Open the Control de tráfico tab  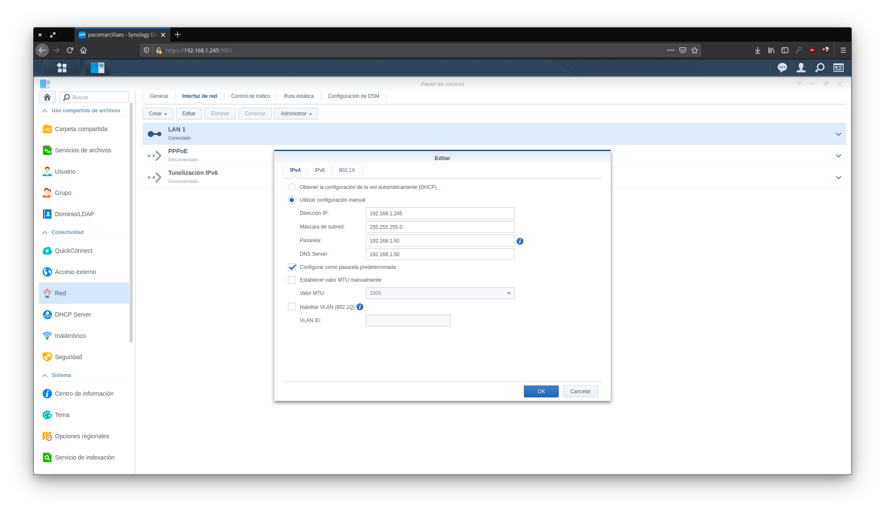tap(250, 96)
